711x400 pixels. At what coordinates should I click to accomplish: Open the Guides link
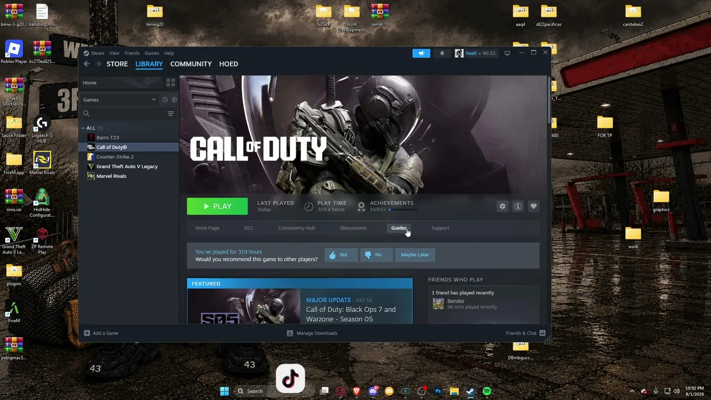[x=399, y=228]
